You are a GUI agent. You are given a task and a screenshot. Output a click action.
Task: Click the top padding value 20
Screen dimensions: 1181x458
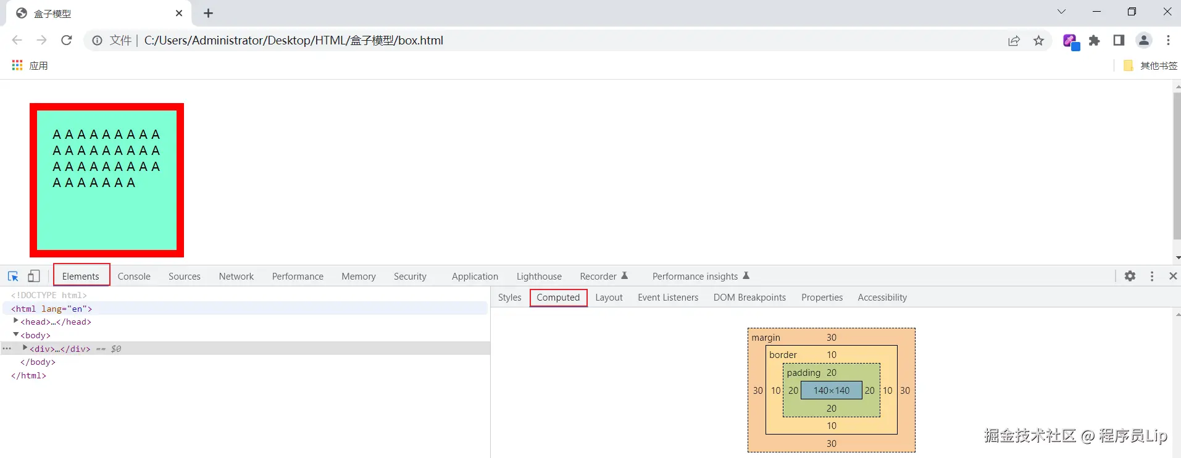pyautogui.click(x=832, y=372)
